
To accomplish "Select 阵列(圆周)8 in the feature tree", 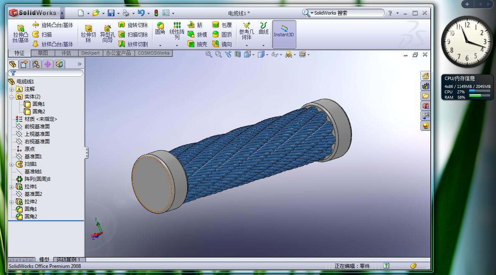I will click(x=33, y=179).
